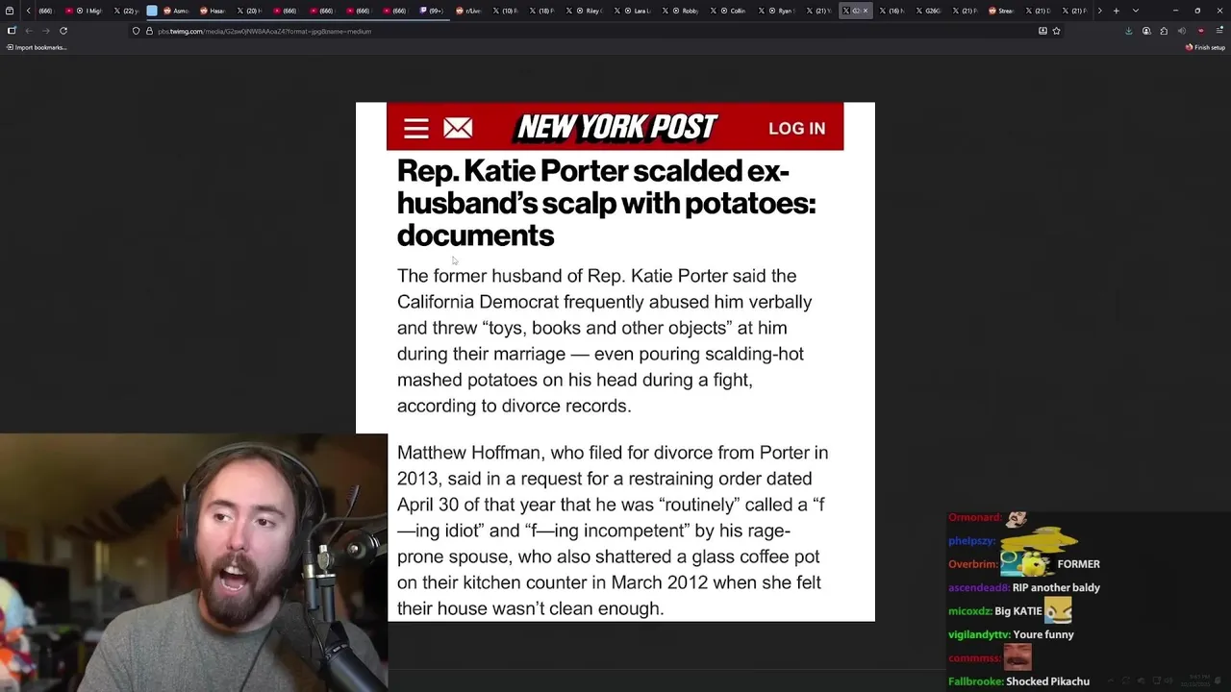The width and height of the screenshot is (1231, 692).
Task: Click chat message 'RIP another baldy'
Action: pyautogui.click(x=1055, y=587)
